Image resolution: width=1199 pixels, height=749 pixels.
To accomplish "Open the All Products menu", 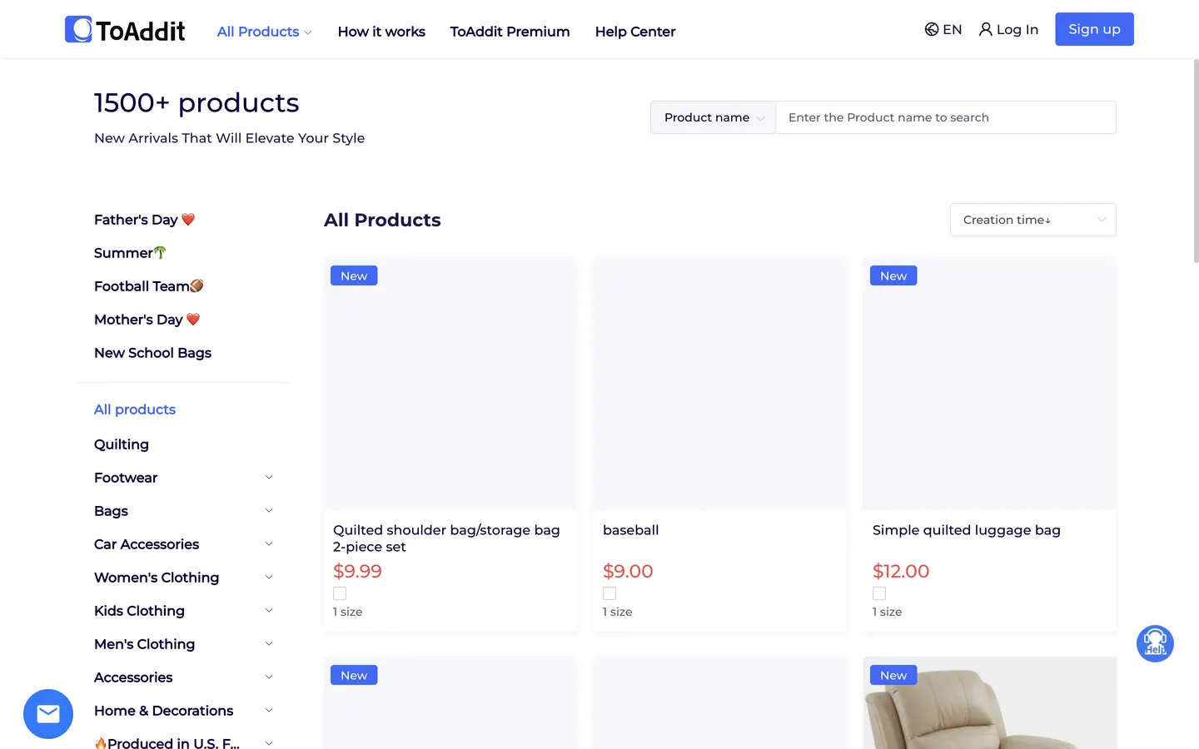I will (x=264, y=32).
